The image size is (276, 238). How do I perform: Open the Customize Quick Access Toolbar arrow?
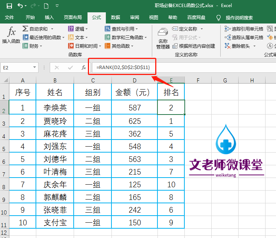57,6
